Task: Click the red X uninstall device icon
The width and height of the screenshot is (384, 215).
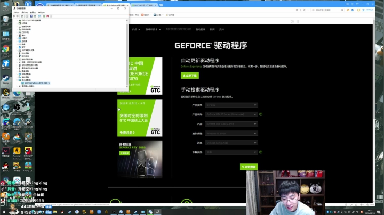Action: pyautogui.click(x=47, y=16)
